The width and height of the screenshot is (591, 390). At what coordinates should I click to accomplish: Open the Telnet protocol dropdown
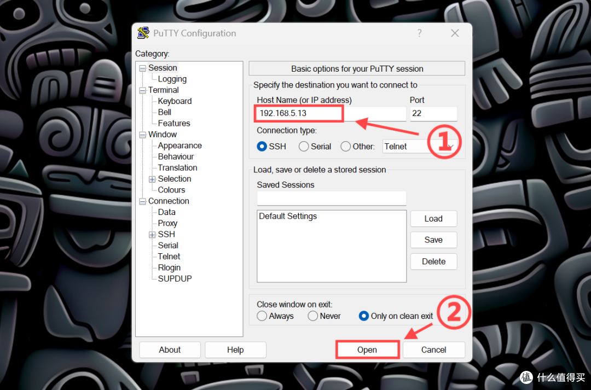(420, 146)
